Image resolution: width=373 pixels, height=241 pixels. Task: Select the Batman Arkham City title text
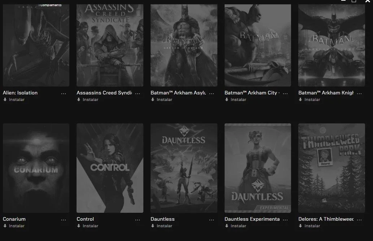[252, 93]
